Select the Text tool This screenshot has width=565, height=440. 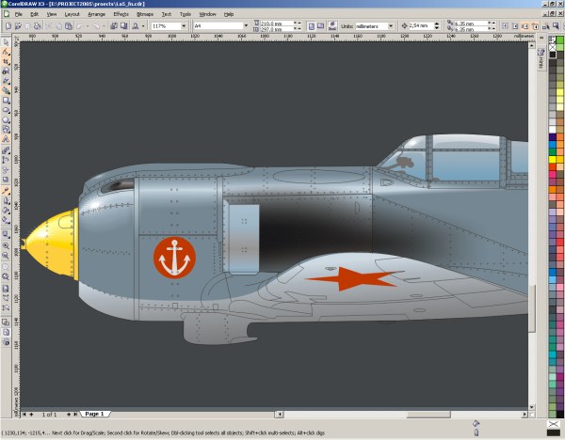point(6,139)
